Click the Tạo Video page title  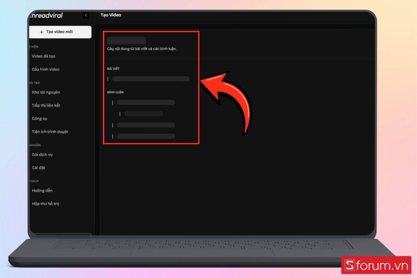pos(111,15)
